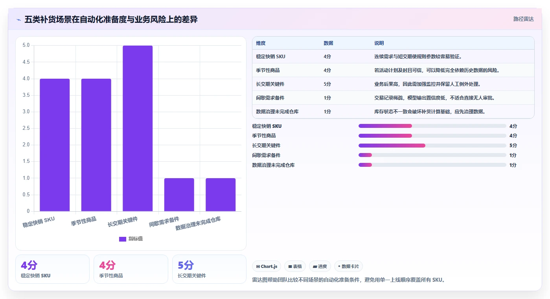Click the 季节性商品 progress bar
The image size is (550, 299).
(x=432, y=136)
